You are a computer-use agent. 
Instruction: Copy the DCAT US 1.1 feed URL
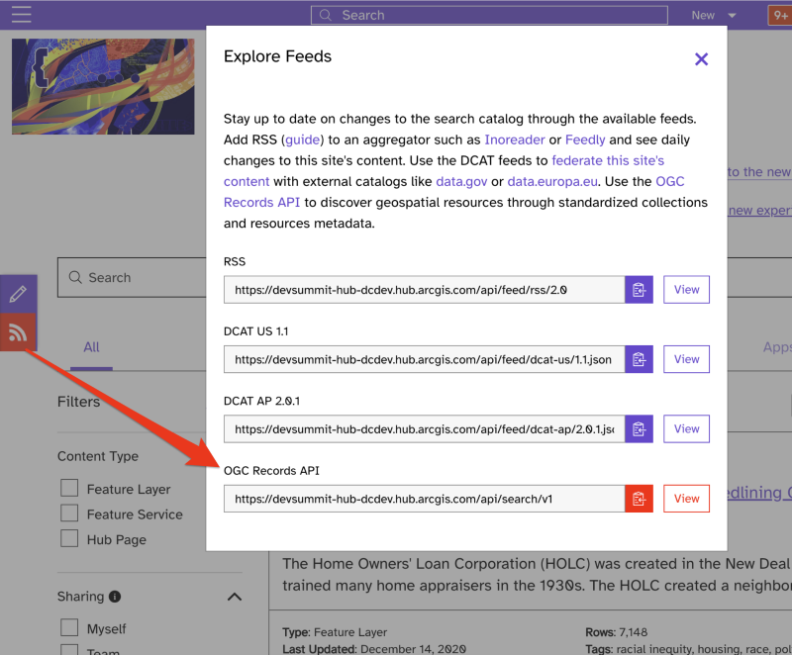[639, 359]
